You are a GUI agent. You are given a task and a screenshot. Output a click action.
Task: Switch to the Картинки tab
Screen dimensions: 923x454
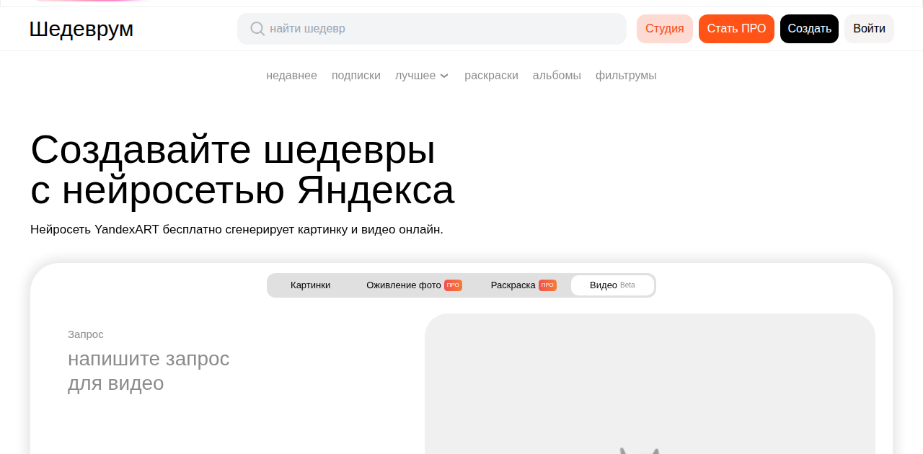311,285
